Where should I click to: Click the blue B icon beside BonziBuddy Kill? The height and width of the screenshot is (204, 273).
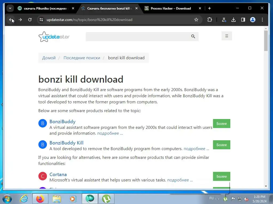click(x=43, y=144)
